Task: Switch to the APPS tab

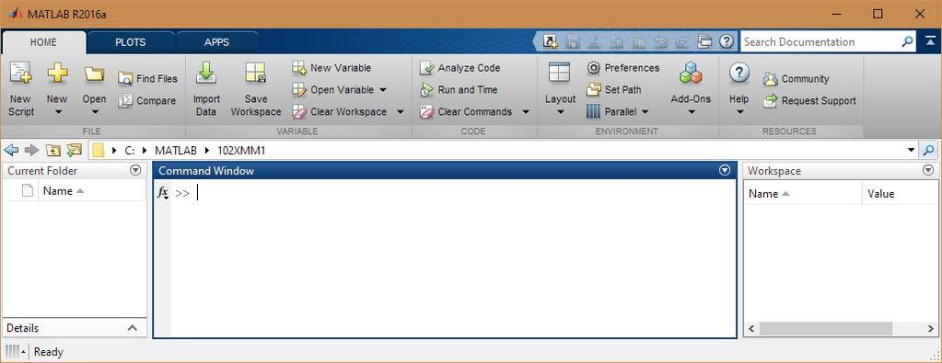Action: (x=216, y=42)
